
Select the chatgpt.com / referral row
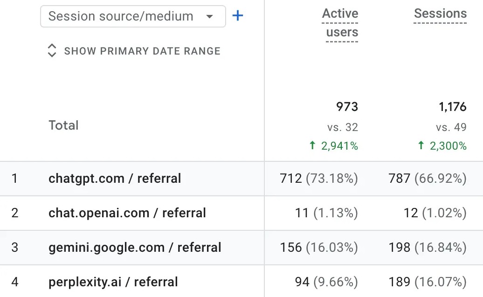[115, 178]
